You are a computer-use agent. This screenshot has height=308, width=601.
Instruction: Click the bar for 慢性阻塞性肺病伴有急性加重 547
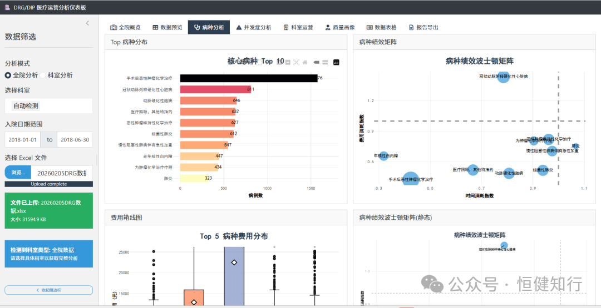pos(204,145)
